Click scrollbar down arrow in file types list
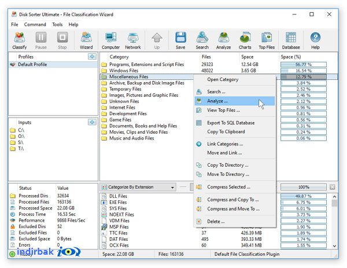 (334, 245)
